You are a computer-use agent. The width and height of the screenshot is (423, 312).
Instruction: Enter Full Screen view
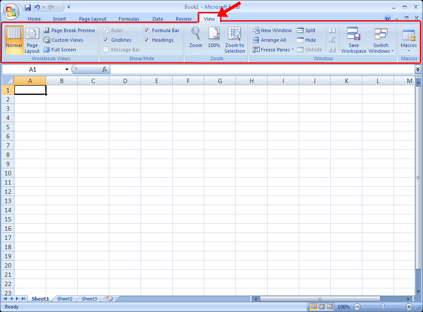tap(60, 50)
